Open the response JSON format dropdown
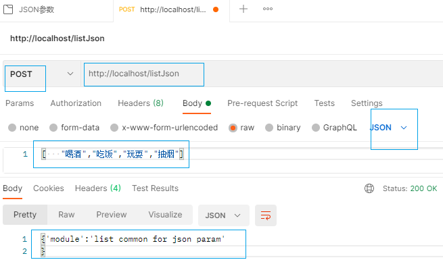443x262 pixels. [x=224, y=215]
